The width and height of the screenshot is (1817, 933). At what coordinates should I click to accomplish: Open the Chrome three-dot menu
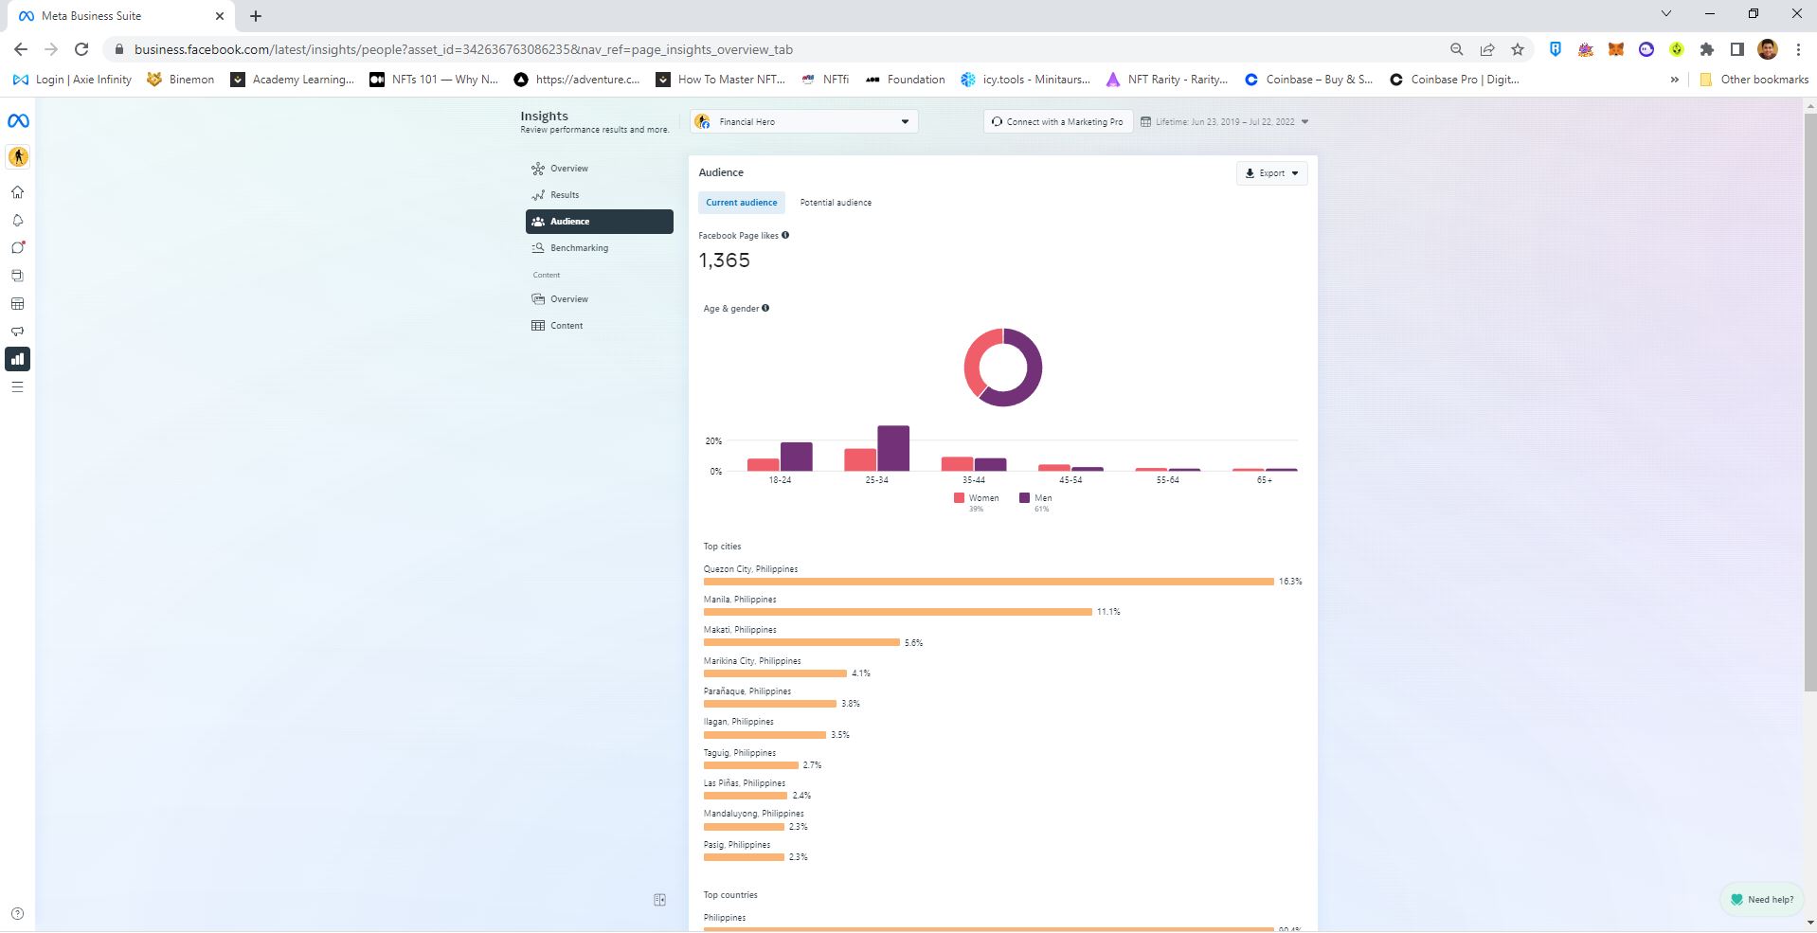click(x=1798, y=49)
